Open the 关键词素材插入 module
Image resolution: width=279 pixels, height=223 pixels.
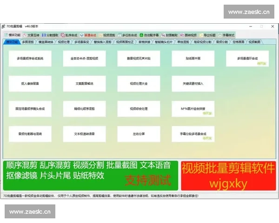click(x=193, y=84)
